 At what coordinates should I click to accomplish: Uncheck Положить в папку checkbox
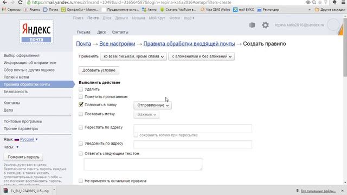(x=81, y=105)
